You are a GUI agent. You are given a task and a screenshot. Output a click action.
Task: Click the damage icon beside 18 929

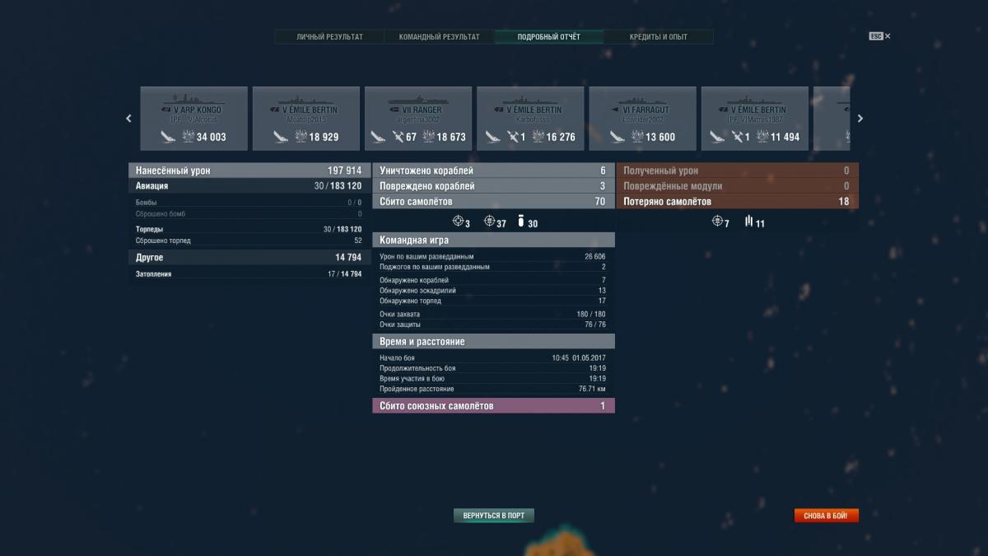tap(301, 137)
